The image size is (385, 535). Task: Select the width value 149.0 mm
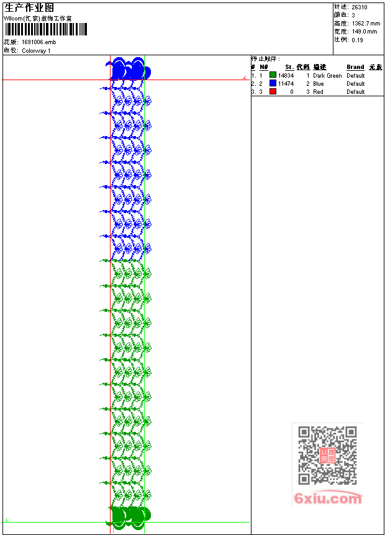coord(365,32)
